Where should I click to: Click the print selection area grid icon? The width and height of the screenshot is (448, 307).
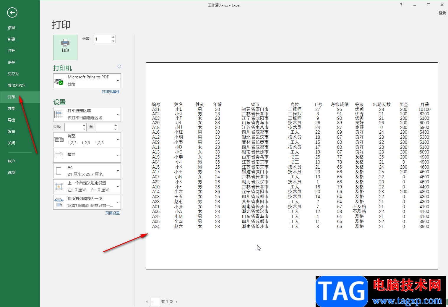click(59, 114)
